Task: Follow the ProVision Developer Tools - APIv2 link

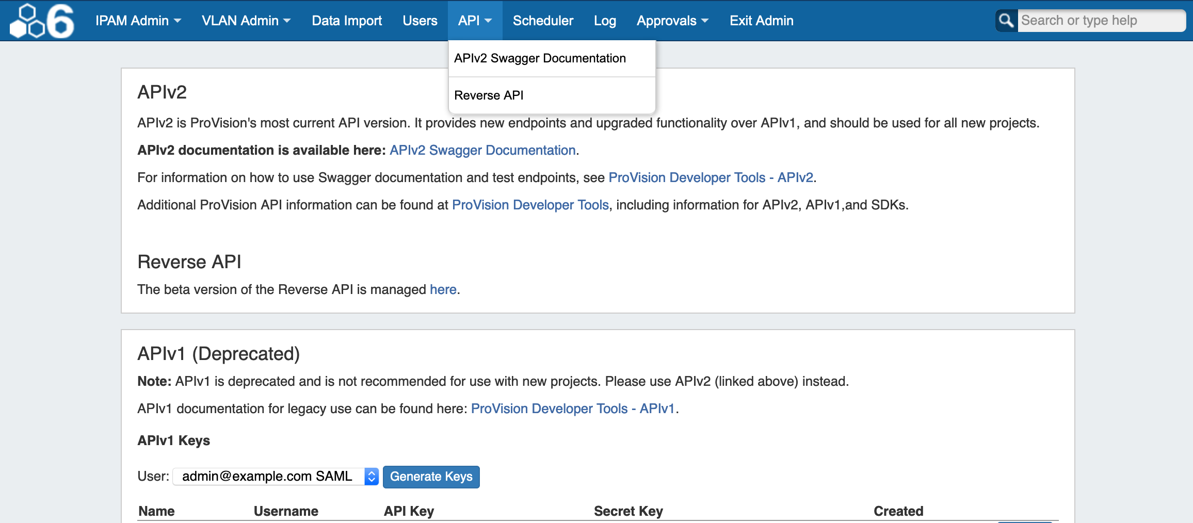Action: (711, 177)
